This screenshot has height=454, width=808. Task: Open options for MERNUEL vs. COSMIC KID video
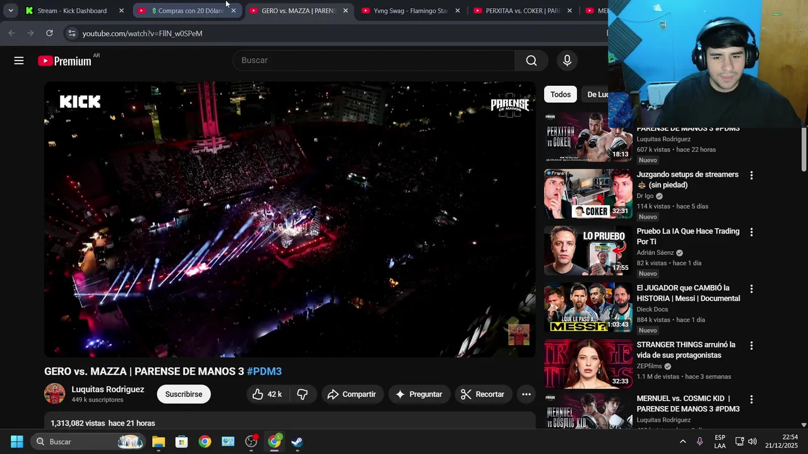(751, 399)
